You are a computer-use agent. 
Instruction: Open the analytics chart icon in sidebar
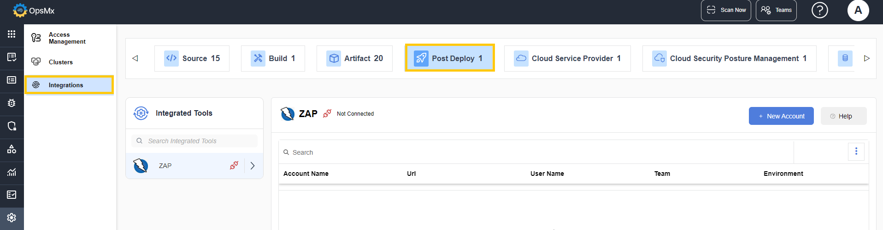tap(12, 172)
